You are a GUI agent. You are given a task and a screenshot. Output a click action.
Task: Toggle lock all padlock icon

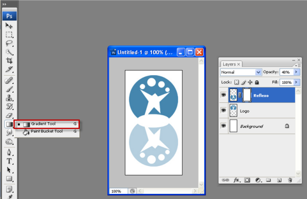[257, 82]
